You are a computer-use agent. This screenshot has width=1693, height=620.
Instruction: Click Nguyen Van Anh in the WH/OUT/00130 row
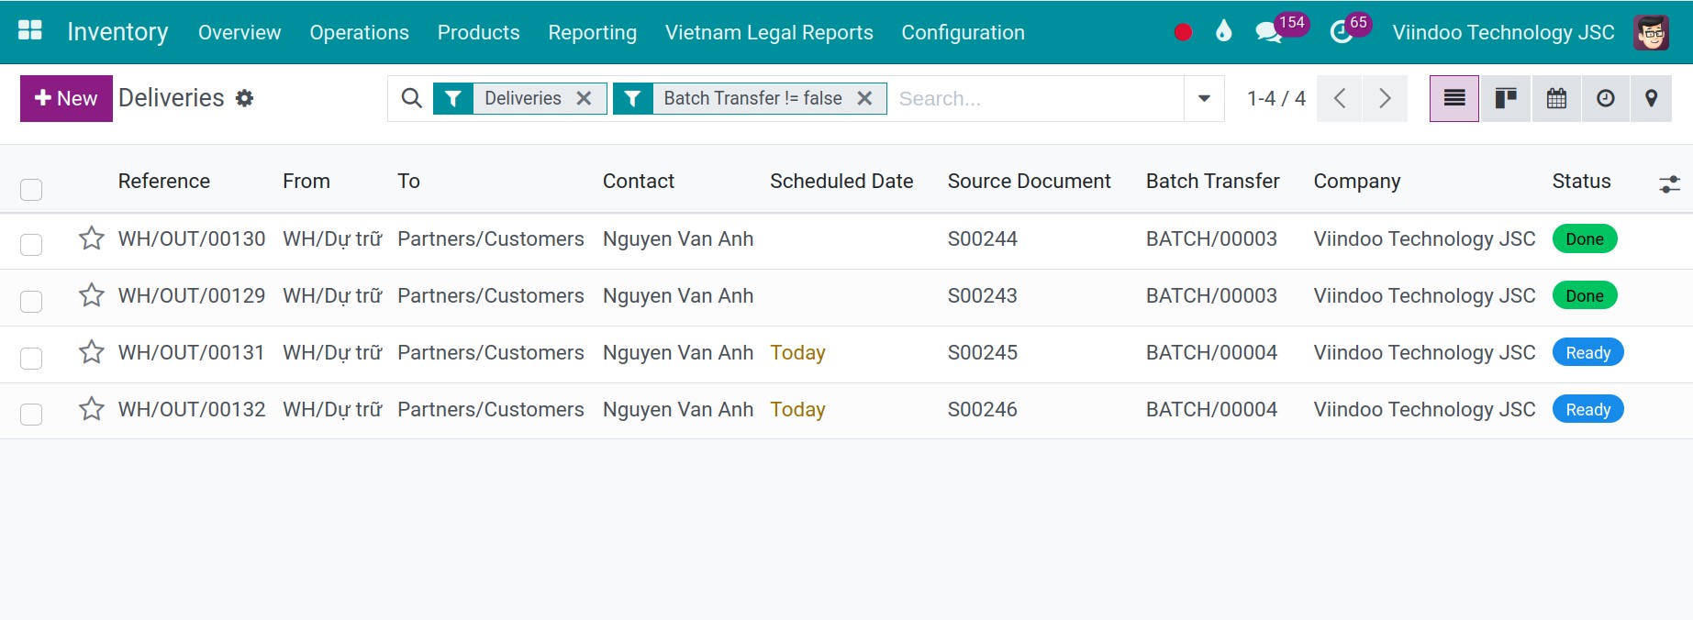pyautogui.click(x=678, y=238)
